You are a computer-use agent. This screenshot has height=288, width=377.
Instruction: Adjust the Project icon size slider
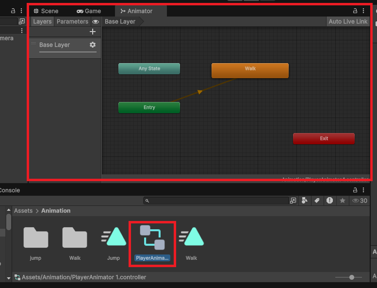[x=351, y=277]
